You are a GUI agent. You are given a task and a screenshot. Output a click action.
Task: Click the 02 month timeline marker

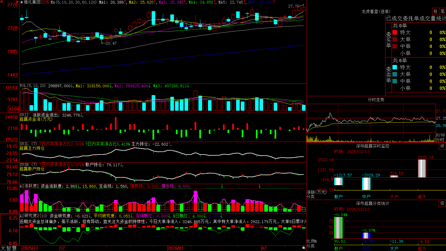tap(264, 248)
